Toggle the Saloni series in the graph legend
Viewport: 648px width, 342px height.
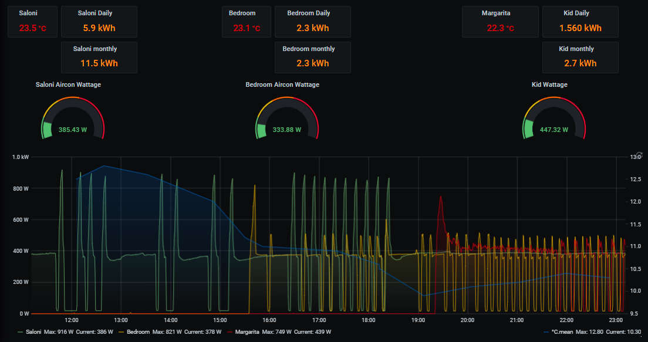pyautogui.click(x=33, y=332)
